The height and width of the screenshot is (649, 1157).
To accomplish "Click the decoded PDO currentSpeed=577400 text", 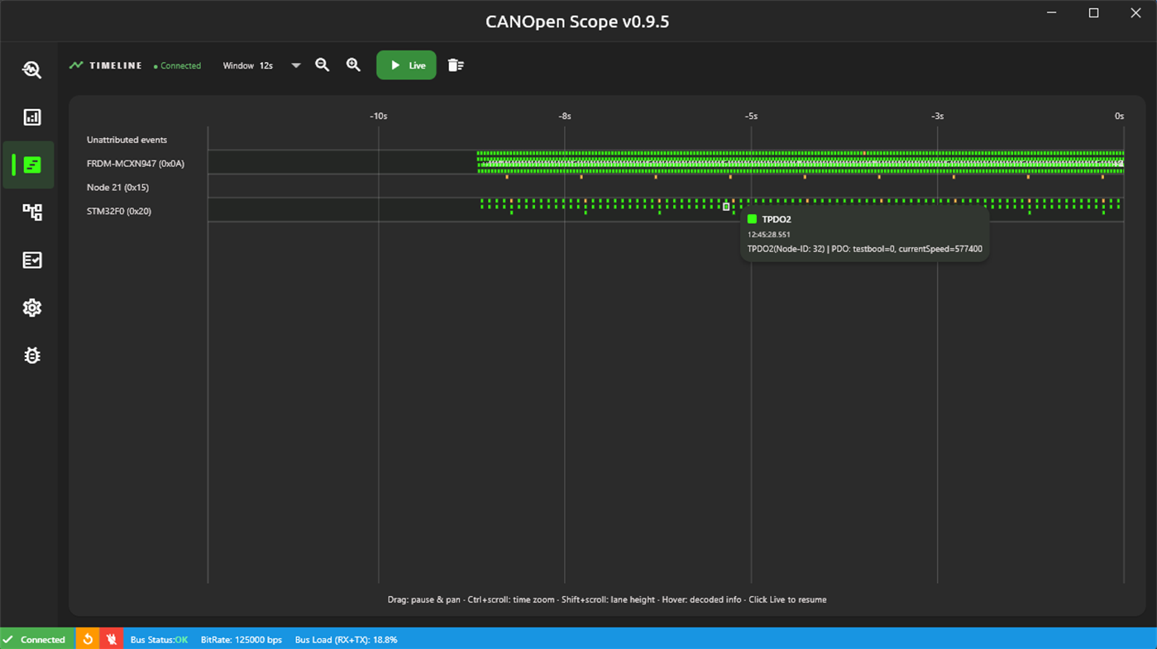I will point(865,249).
